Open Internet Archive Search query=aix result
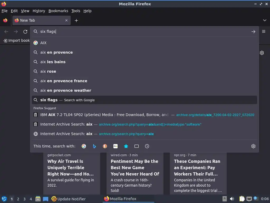This screenshot has width=270, height=203. [x=144, y=134]
